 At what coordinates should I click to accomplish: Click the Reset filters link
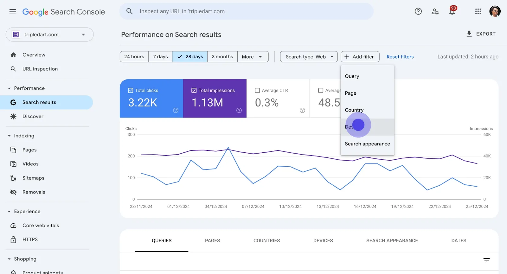pyautogui.click(x=400, y=57)
